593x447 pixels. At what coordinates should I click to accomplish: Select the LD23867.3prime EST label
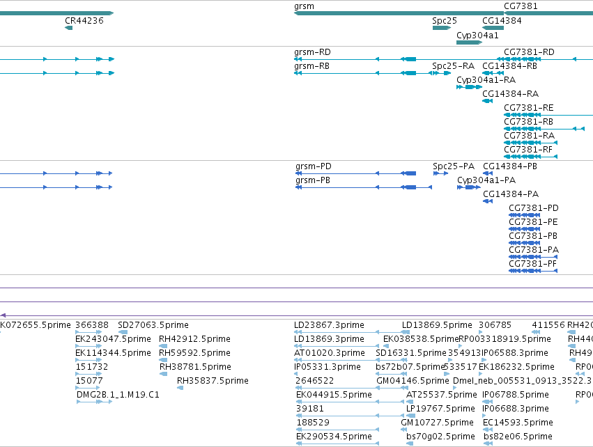coord(329,325)
